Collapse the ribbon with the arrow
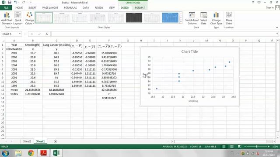This screenshot has width=280, height=157. (x=277, y=27)
